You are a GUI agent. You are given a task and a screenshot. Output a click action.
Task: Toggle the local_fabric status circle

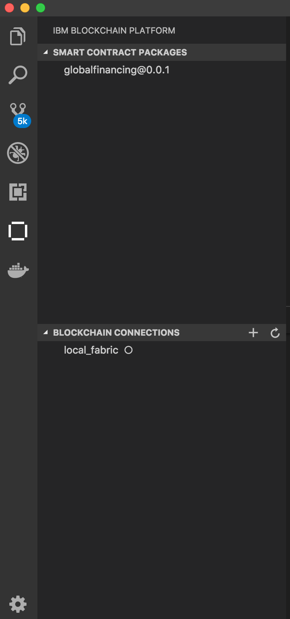129,350
